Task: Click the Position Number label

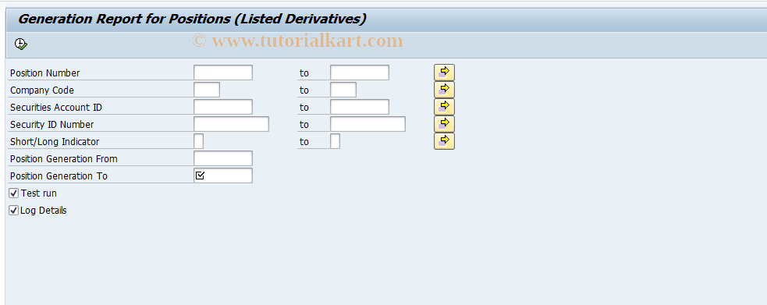Action: (x=45, y=73)
